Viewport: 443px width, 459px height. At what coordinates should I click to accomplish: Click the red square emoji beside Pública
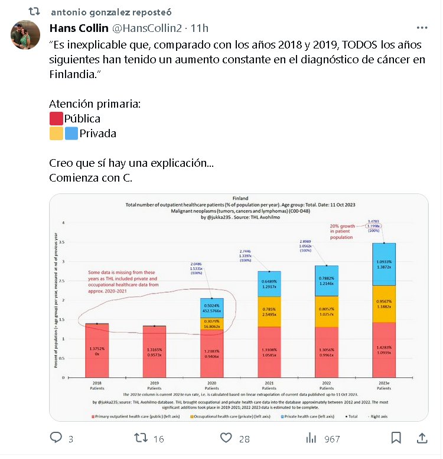coord(56,118)
